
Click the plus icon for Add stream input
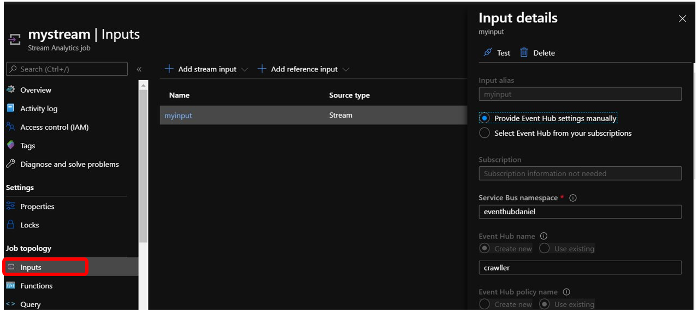tap(169, 69)
